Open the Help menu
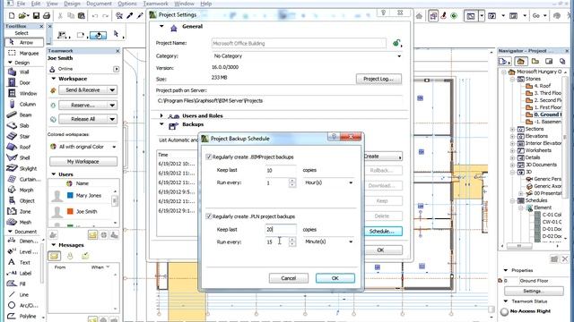Viewport: 574px width, 322px height. 206,4
